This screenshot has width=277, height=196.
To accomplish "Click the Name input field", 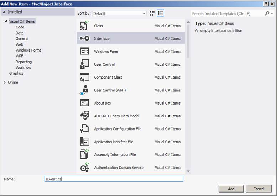I will tap(114, 179).
